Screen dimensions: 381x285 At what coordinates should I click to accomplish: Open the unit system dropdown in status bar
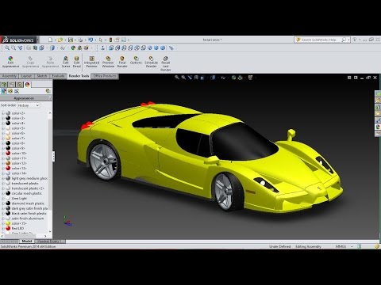[352, 246]
